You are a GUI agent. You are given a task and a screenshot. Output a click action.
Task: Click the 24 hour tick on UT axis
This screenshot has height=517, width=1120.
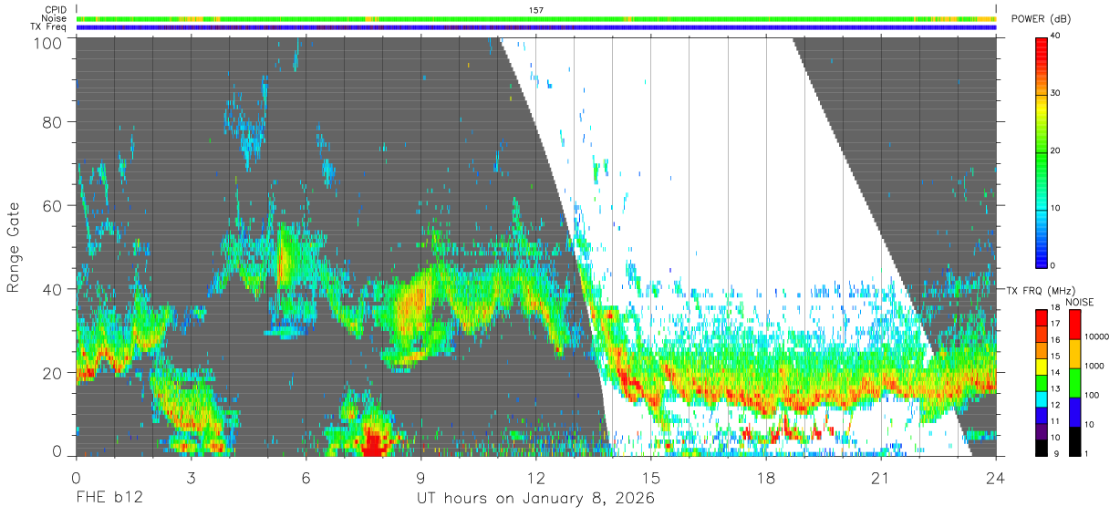pyautogui.click(x=996, y=478)
